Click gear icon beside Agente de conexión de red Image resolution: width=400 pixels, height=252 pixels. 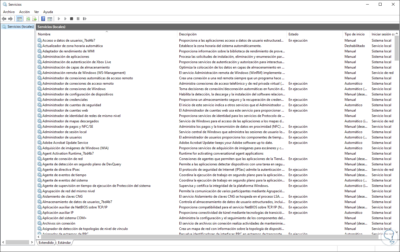click(40, 159)
